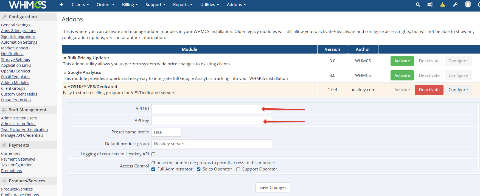Click the yellow download updates icon
480x196 pixels.
tap(442, 5)
